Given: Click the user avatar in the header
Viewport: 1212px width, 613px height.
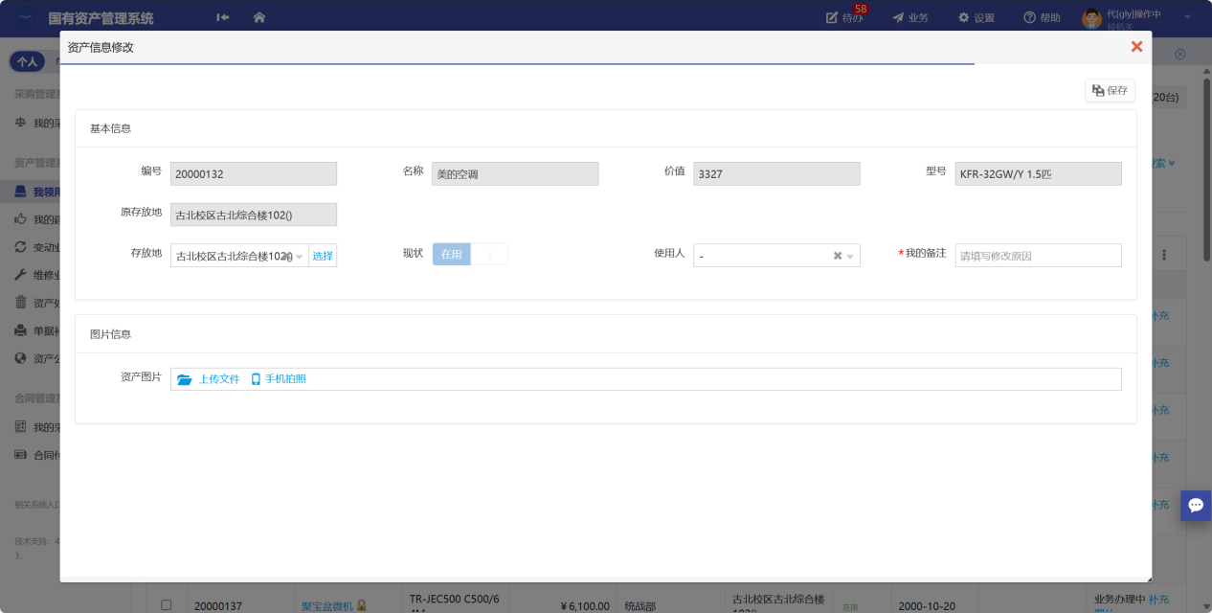Looking at the screenshot, I should [x=1091, y=18].
